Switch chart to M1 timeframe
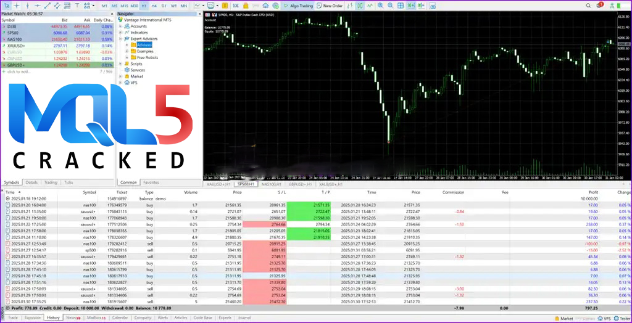Image resolution: width=632 pixels, height=323 pixels. pyautogui.click(x=104, y=6)
